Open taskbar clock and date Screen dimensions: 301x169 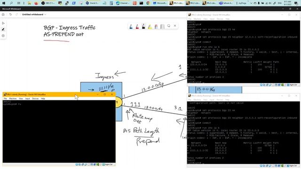(x=287, y=3)
